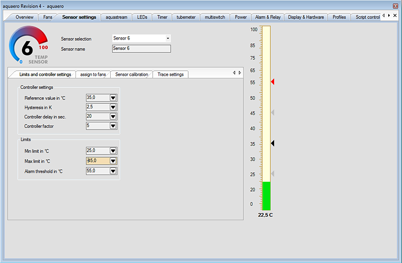Click the black reference value marker
This screenshot has height=263, width=402.
tap(272, 143)
